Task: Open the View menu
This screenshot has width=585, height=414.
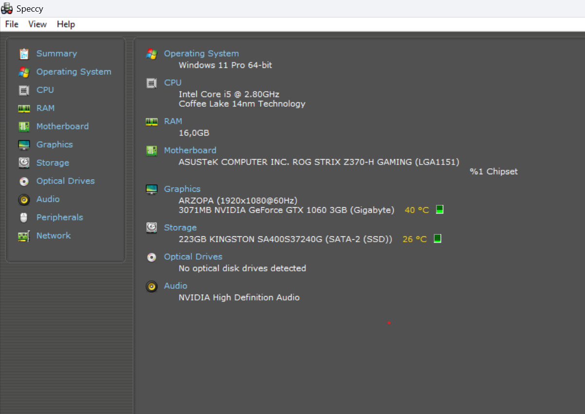Action: coord(37,24)
